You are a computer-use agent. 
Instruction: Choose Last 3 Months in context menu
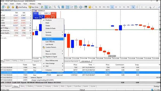[x=53, y=42]
